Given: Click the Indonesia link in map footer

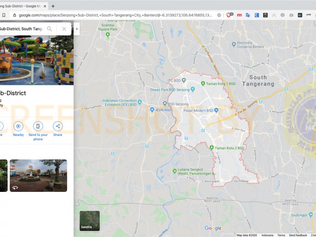Looking at the screenshot, I should tap(268, 235).
